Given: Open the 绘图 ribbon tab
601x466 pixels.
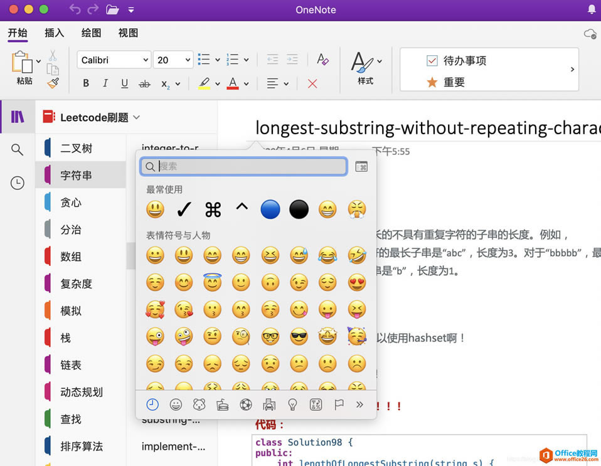Looking at the screenshot, I should pyautogui.click(x=90, y=33).
